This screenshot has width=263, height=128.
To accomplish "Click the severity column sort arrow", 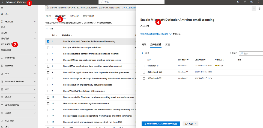I will point(223,60).
